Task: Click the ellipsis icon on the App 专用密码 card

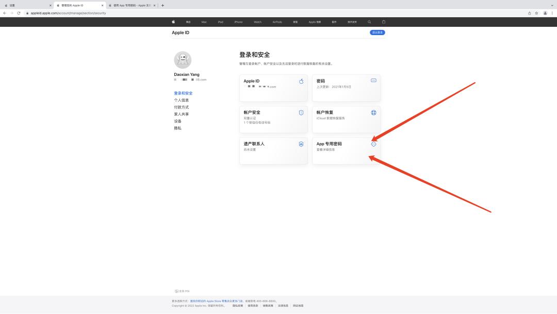Action: (373, 144)
